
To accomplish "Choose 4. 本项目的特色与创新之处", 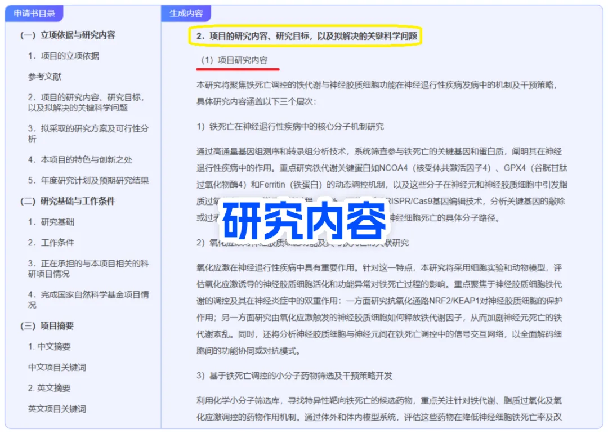I will (81, 159).
